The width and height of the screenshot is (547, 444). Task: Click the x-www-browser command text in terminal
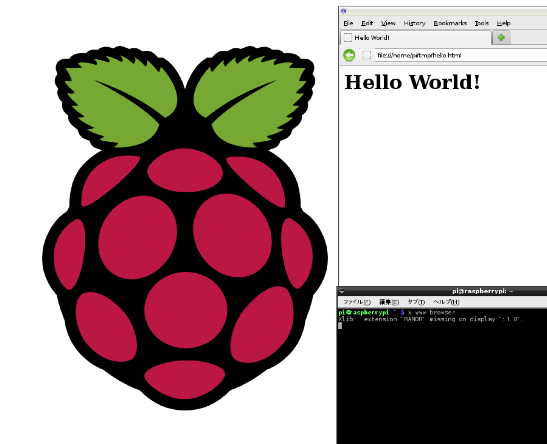click(x=432, y=312)
